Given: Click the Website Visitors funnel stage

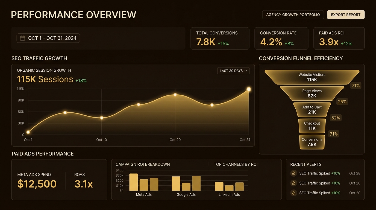Looking at the screenshot, I should pos(312,77).
